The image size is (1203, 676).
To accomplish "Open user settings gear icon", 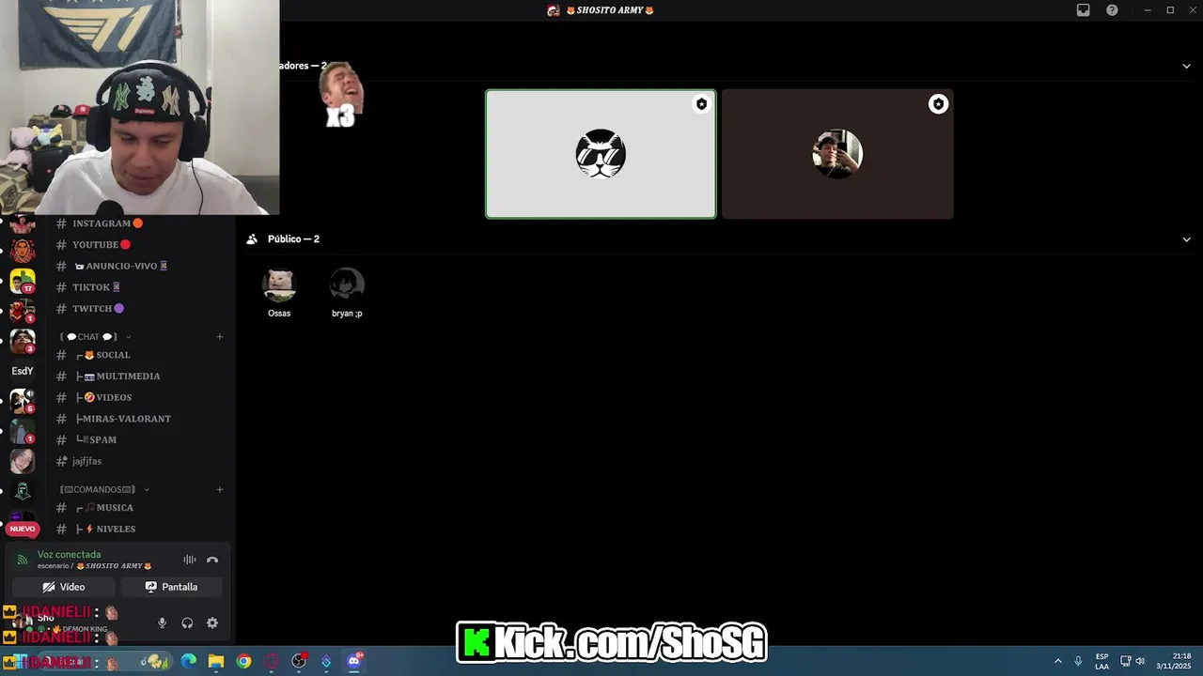I will click(x=212, y=622).
